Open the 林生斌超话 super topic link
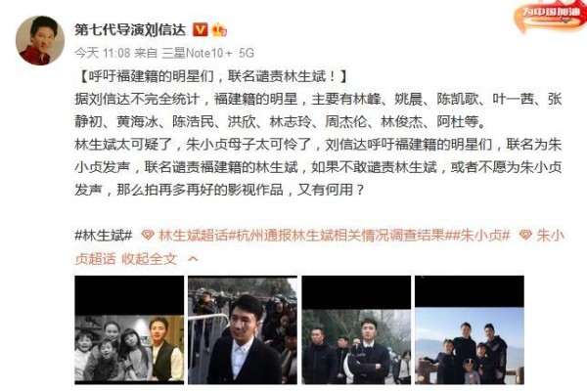Image resolution: width=587 pixels, height=391 pixels. (193, 236)
